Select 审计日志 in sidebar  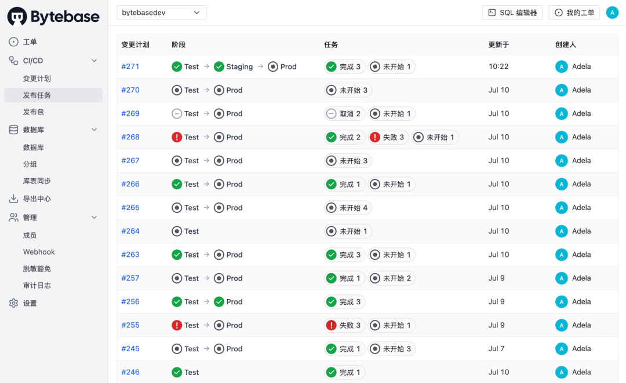click(x=37, y=285)
